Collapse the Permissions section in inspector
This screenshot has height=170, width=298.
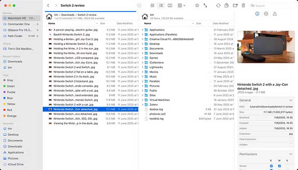[x=291, y=154]
